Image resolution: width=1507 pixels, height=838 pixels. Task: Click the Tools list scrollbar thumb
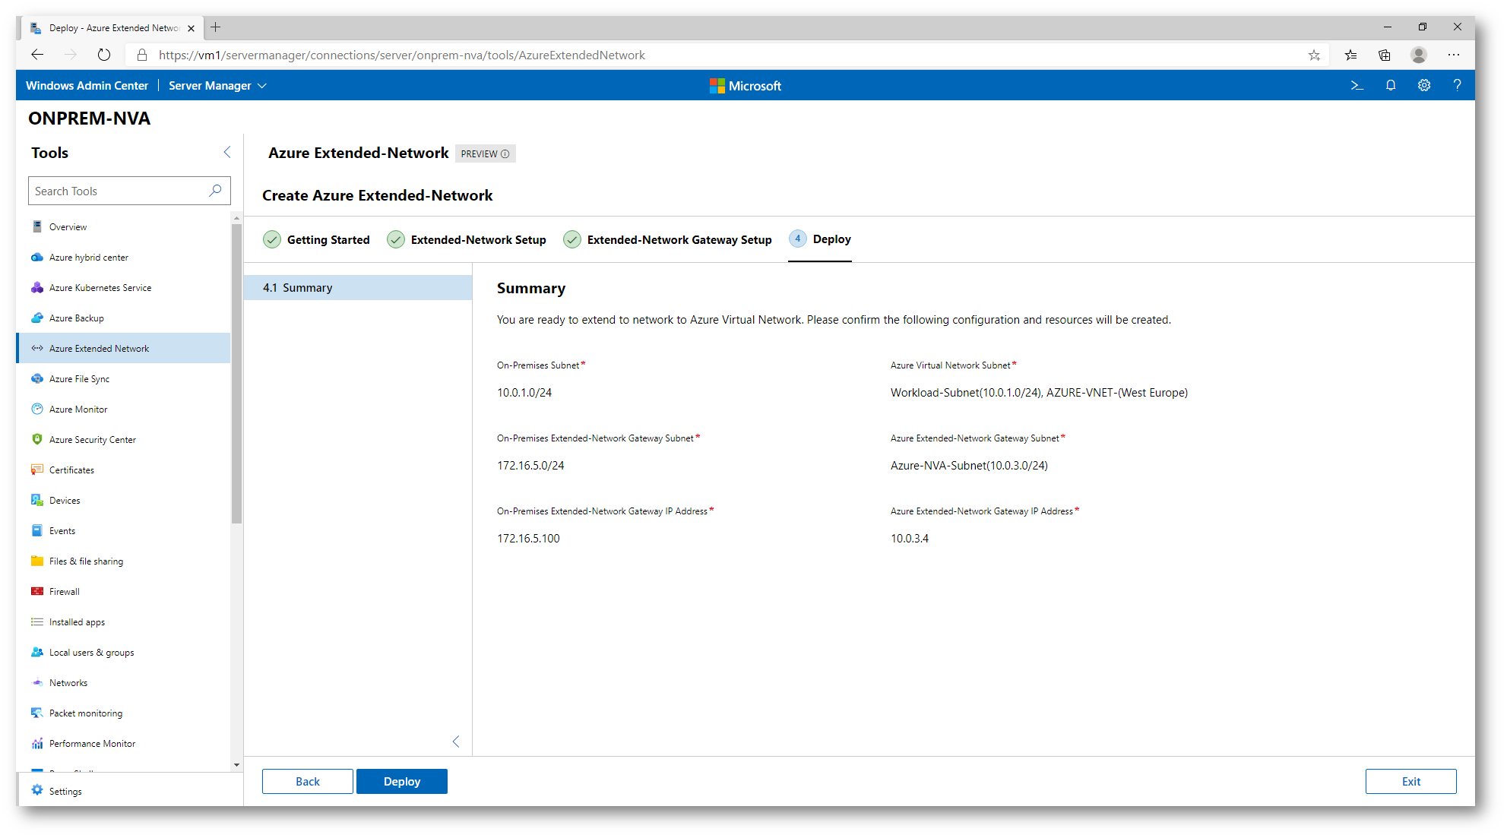(236, 374)
